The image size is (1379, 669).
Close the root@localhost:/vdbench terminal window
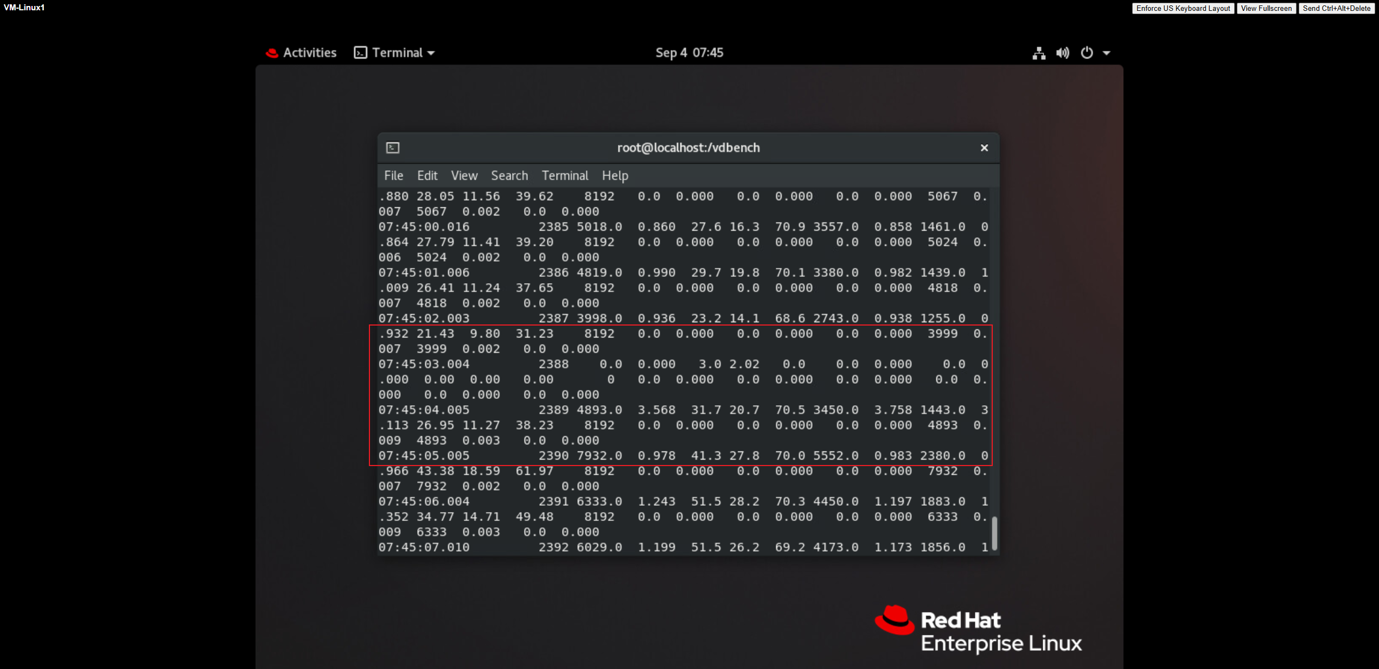[984, 148]
